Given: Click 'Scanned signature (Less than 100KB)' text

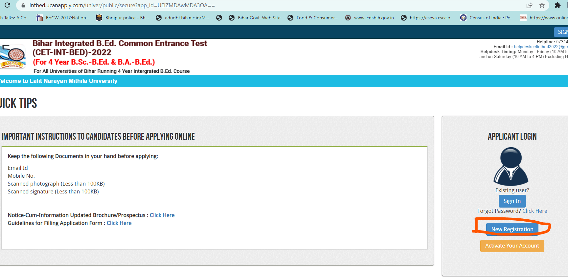Looking at the screenshot, I should coord(53,191).
